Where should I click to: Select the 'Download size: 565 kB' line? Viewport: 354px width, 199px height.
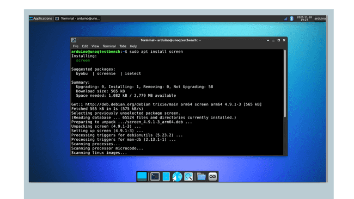[x=100, y=91]
